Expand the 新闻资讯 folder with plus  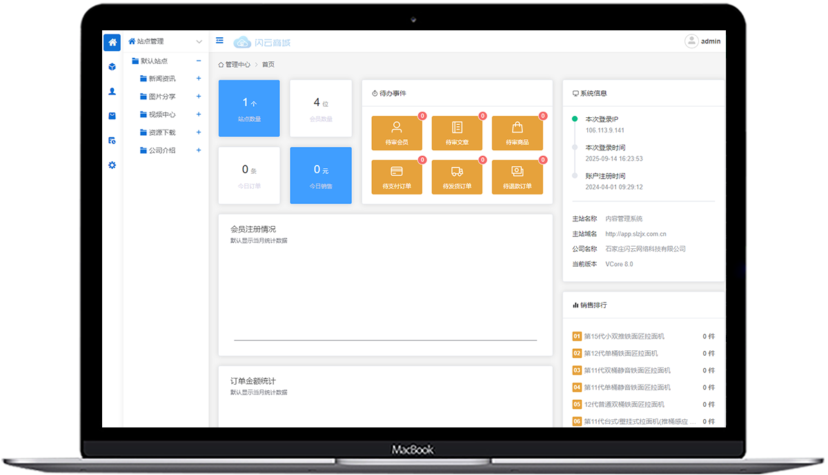199,79
